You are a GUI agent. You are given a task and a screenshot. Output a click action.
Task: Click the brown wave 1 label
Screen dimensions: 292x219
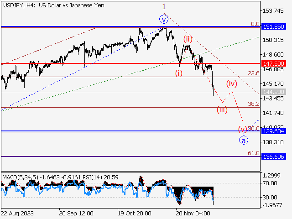[x=164, y=7]
